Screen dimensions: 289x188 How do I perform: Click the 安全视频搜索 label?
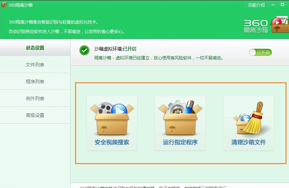[112, 142]
